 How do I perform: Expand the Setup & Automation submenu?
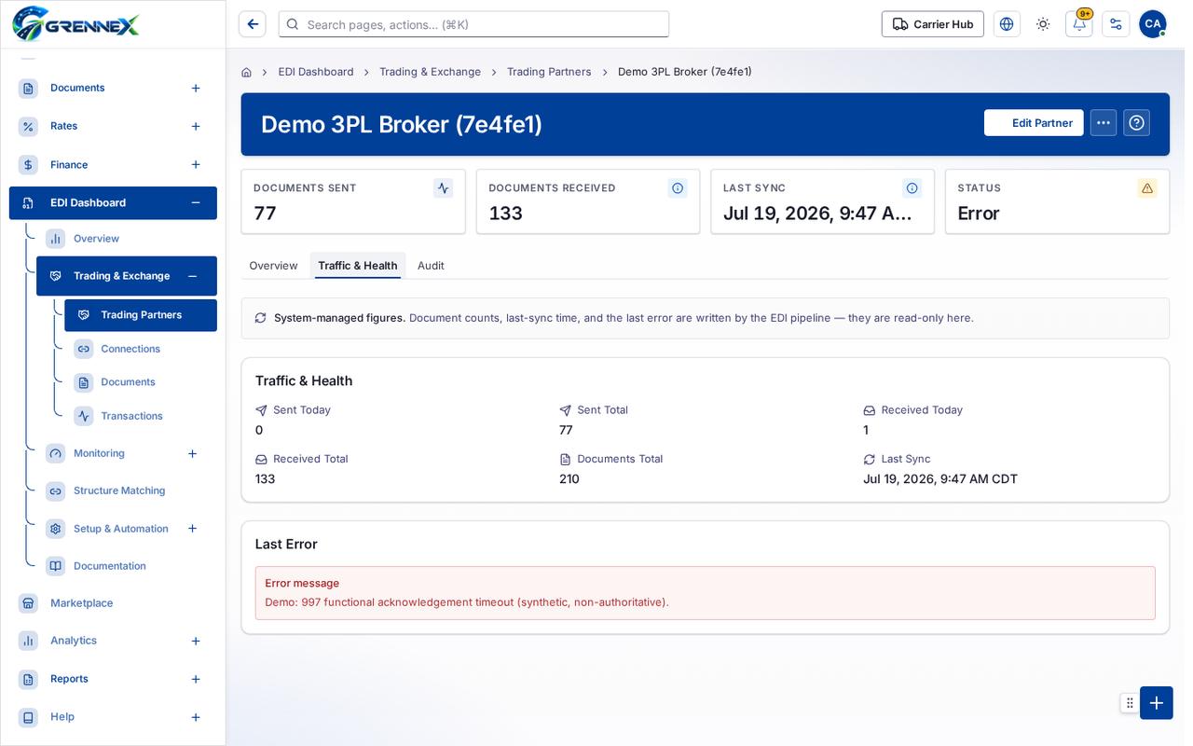pyautogui.click(x=192, y=529)
